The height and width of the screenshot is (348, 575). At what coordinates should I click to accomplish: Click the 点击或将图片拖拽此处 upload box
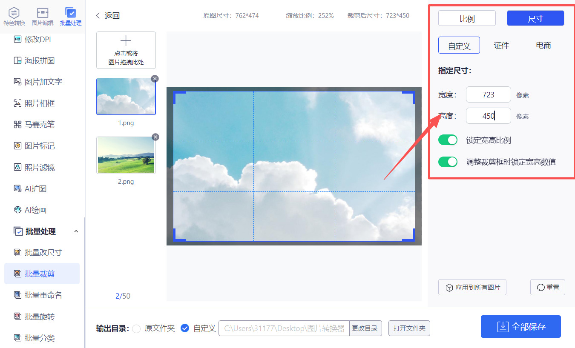126,50
